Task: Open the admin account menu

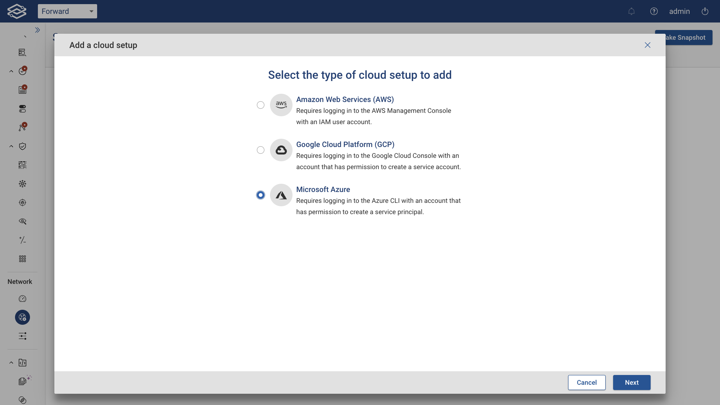Action: (679, 11)
